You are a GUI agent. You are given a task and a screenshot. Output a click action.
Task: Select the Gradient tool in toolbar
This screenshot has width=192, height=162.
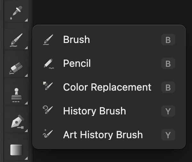click(16, 150)
